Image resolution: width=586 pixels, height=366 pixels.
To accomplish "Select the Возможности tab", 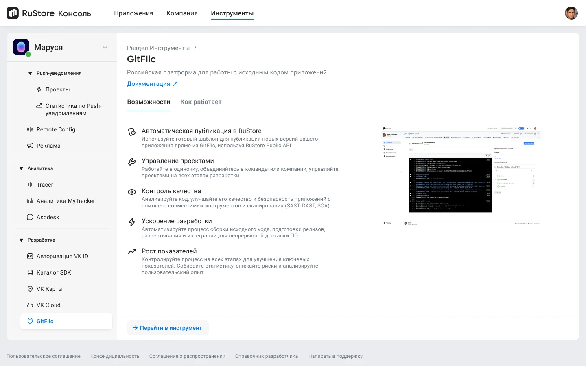I will point(149,102).
